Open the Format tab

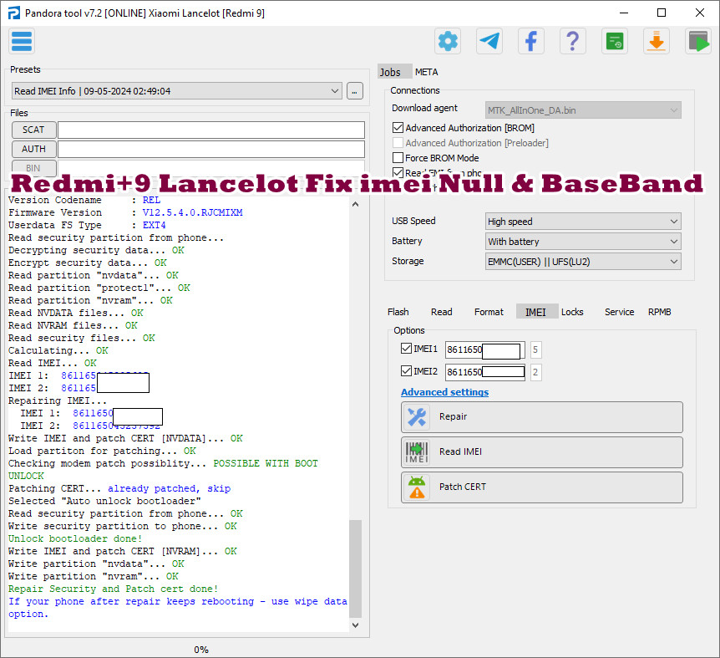click(489, 312)
